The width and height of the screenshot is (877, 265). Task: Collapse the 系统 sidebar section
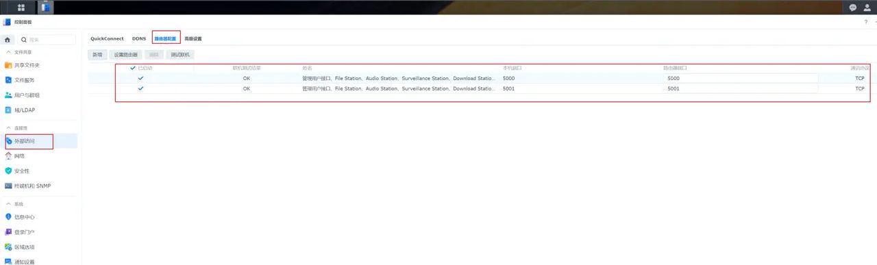[x=8, y=203]
